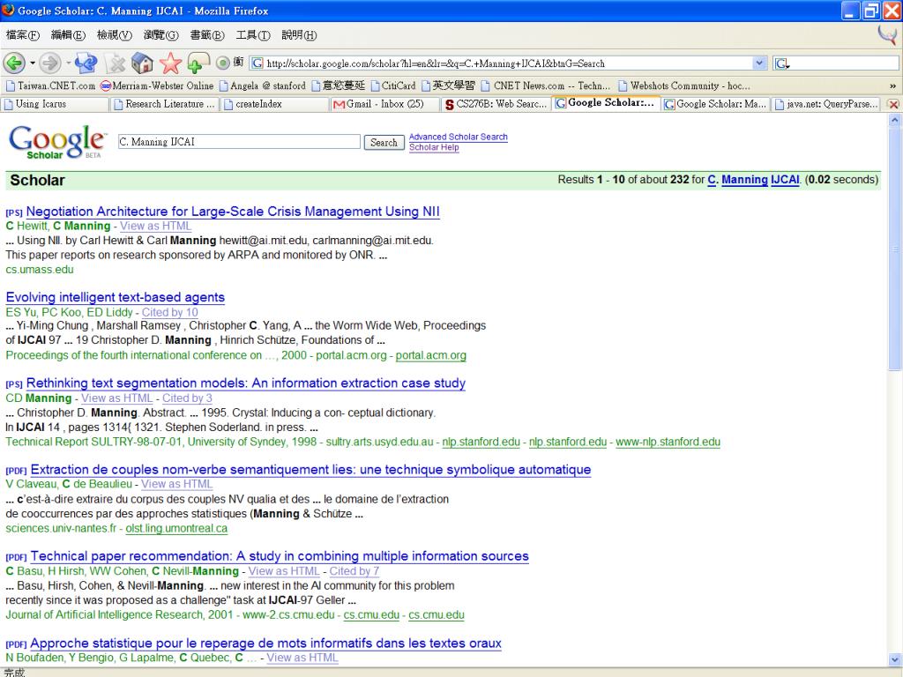Click the green Back arrow button
This screenshot has width=903, height=677.
click(x=14, y=63)
